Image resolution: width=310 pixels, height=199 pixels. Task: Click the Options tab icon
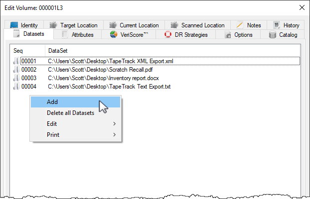pyautogui.click(x=228, y=35)
